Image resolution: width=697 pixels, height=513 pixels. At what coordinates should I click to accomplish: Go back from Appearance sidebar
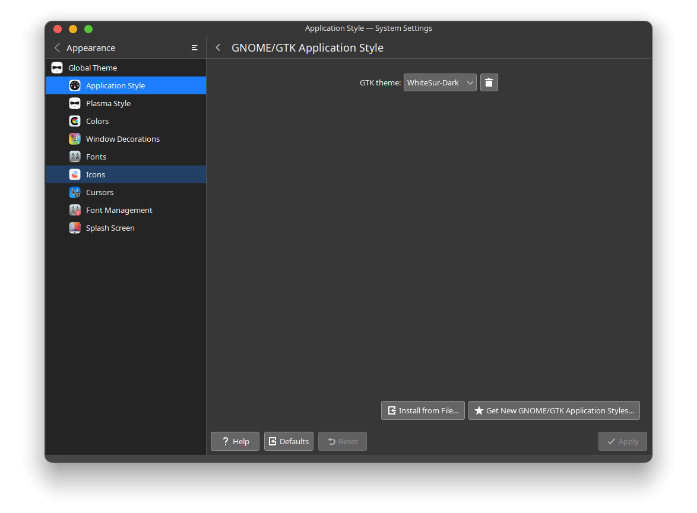57,47
